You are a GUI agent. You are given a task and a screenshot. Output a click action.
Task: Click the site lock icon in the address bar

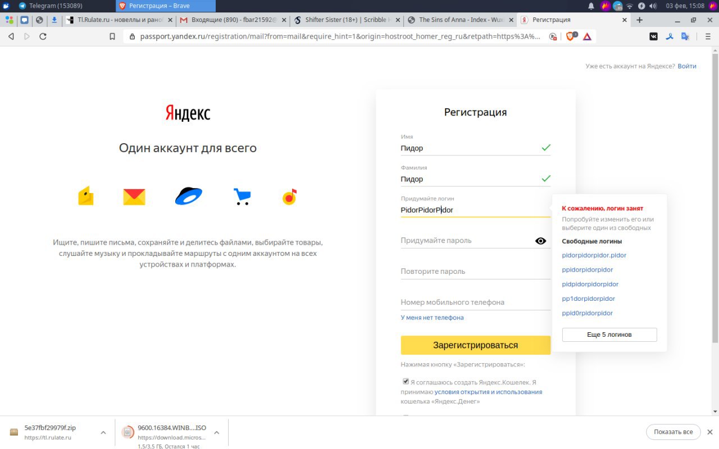tap(133, 36)
